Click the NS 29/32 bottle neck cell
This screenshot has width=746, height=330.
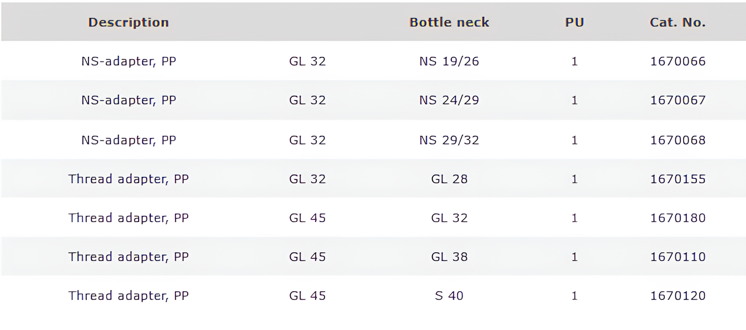tap(449, 140)
